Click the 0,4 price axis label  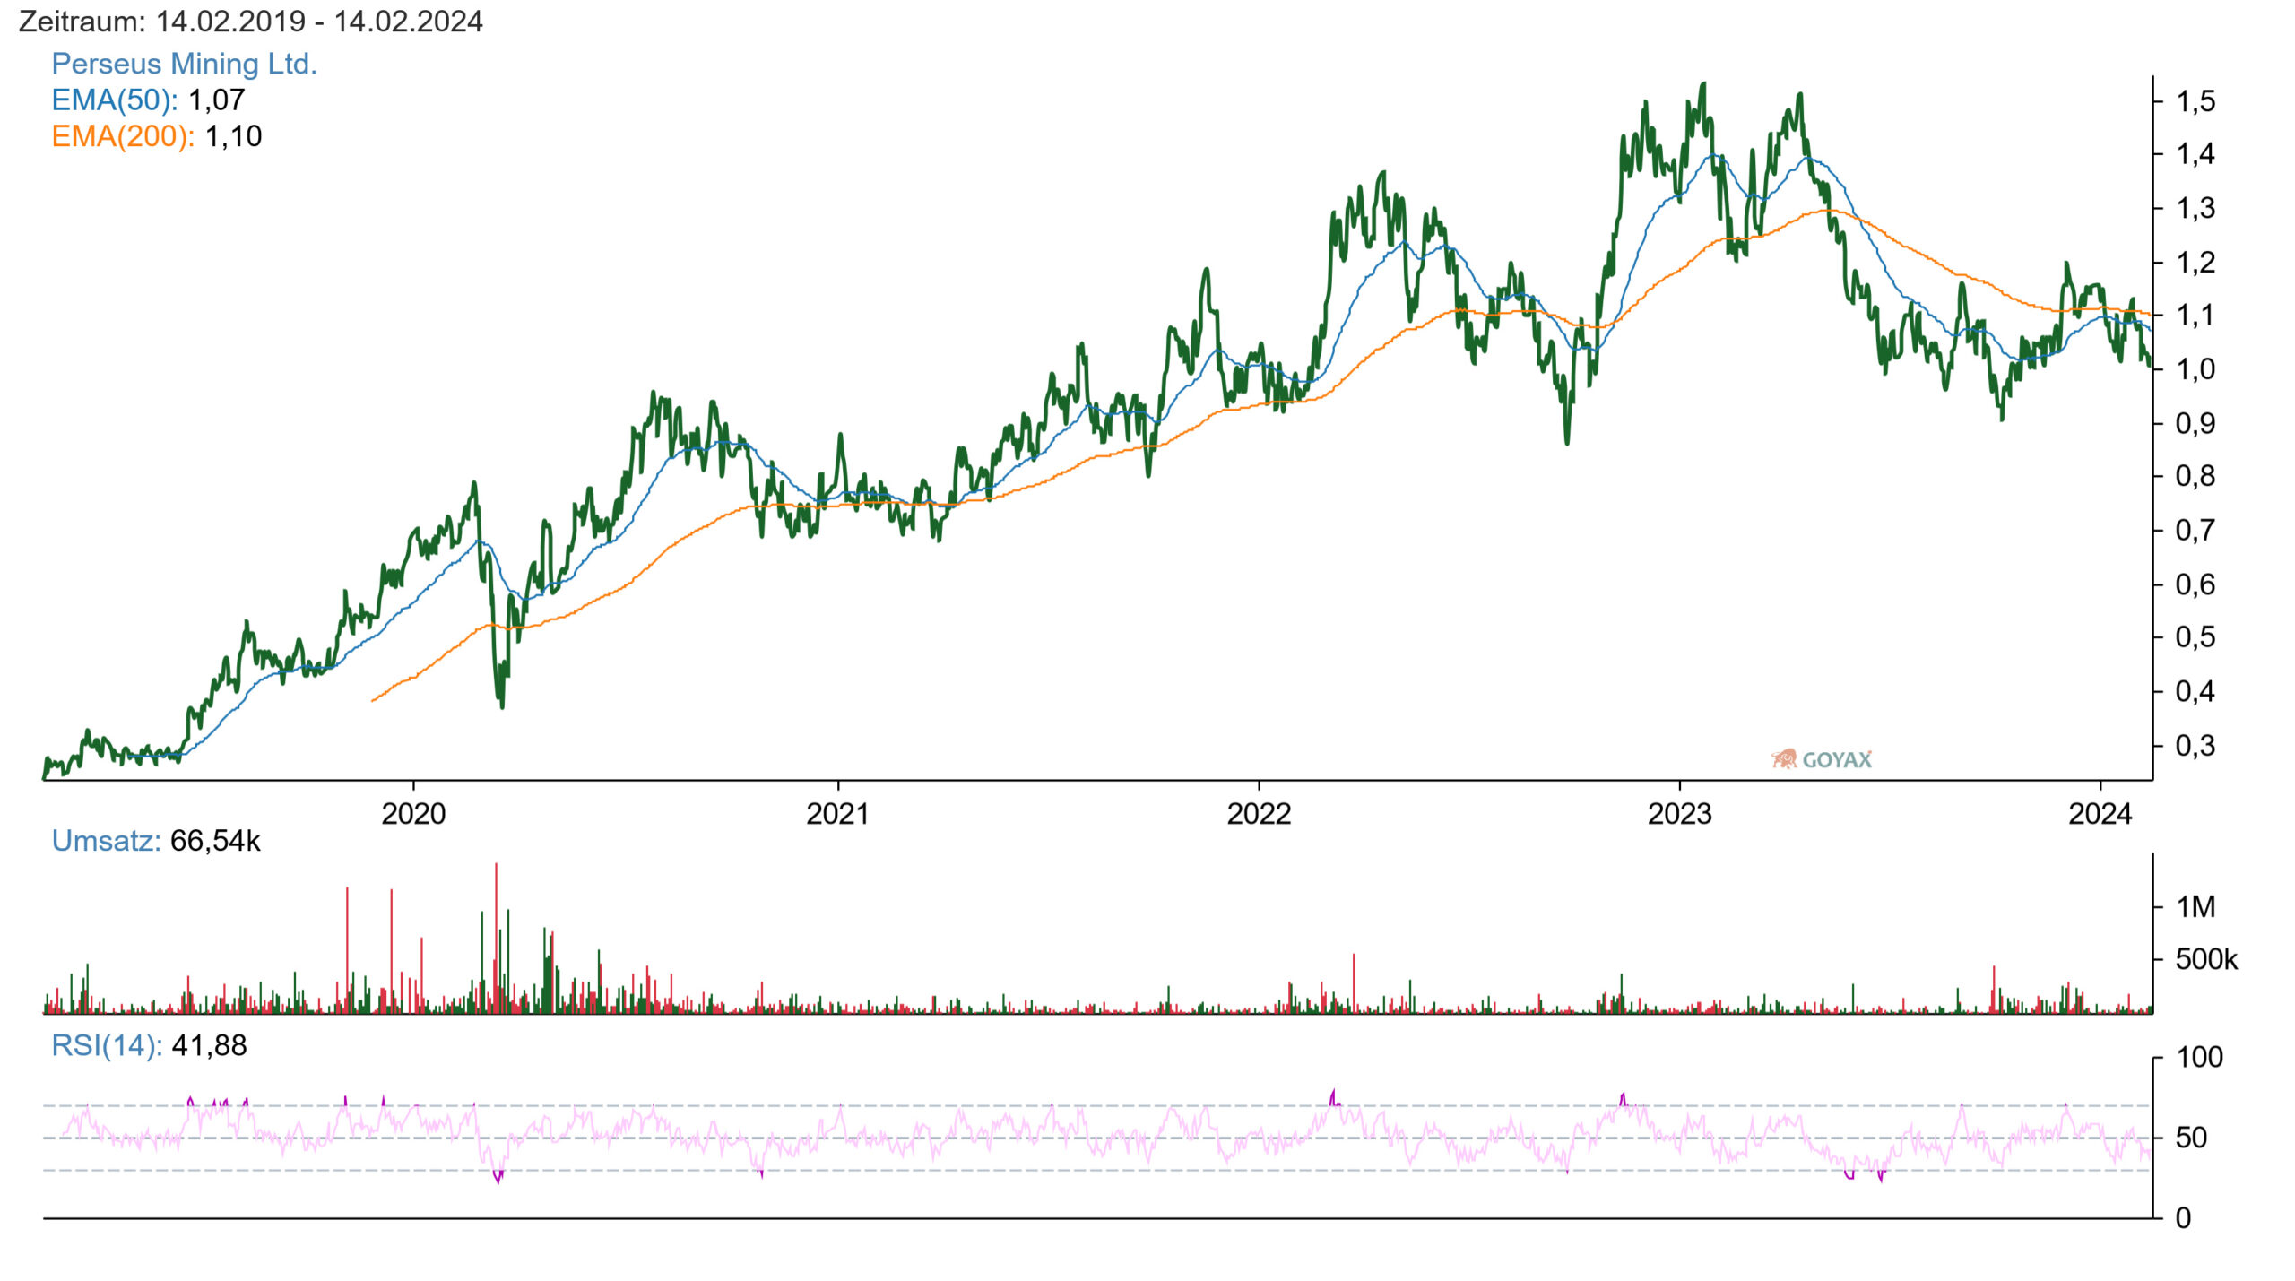click(2195, 691)
